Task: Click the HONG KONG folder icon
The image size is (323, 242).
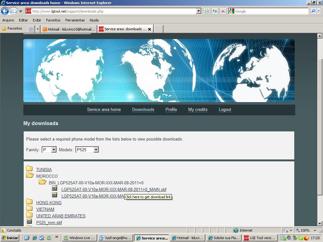Action: click(29, 201)
